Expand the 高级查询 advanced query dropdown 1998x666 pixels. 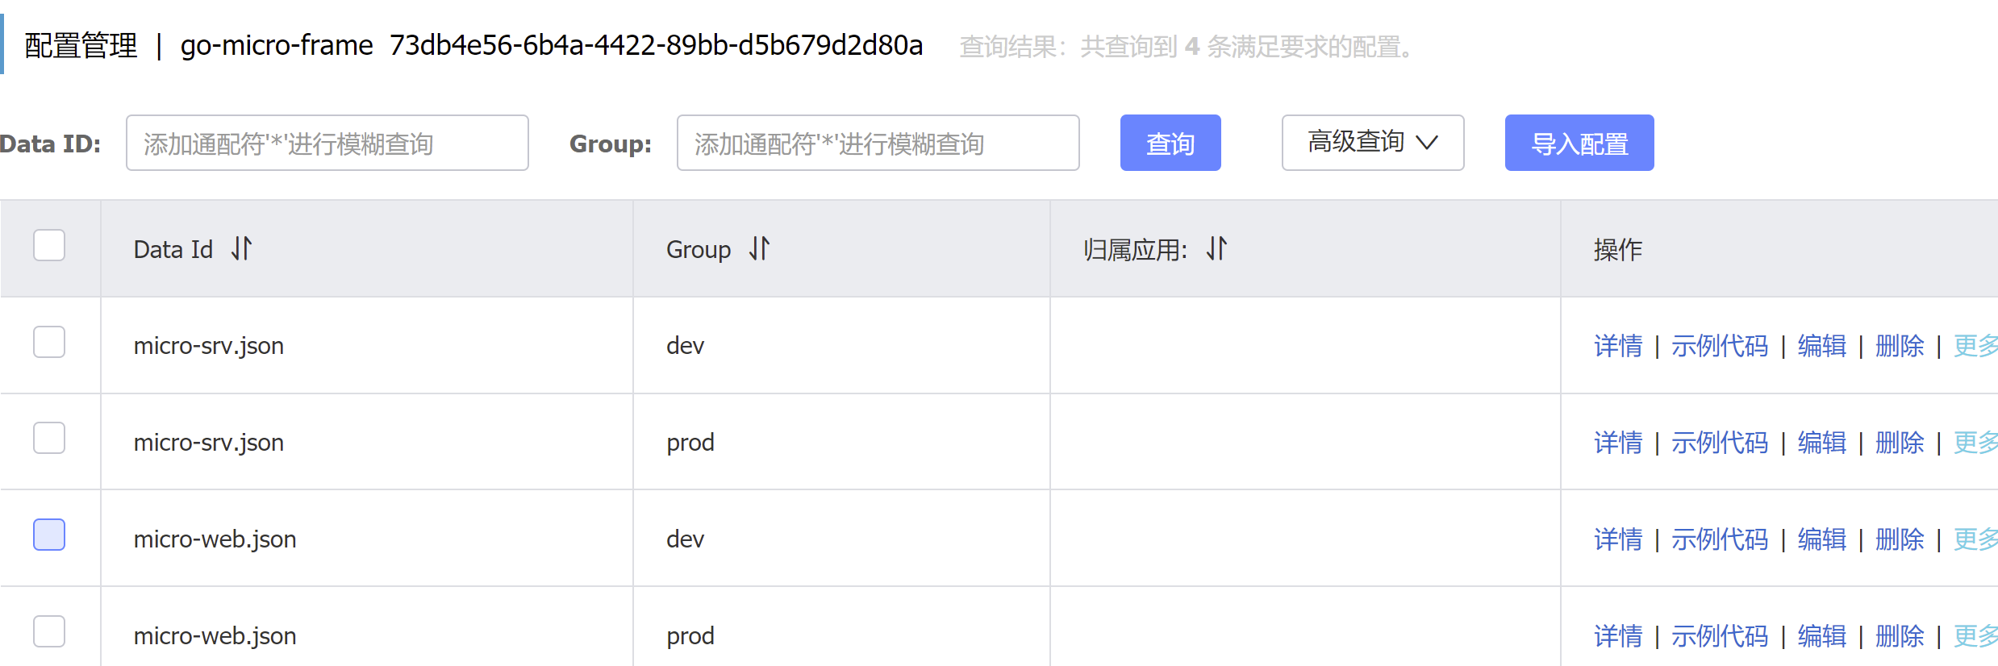pyautogui.click(x=1373, y=143)
